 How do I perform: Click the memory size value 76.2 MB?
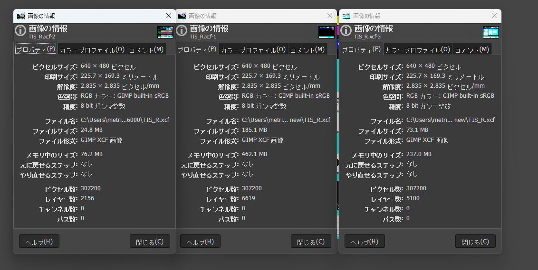[92, 154]
